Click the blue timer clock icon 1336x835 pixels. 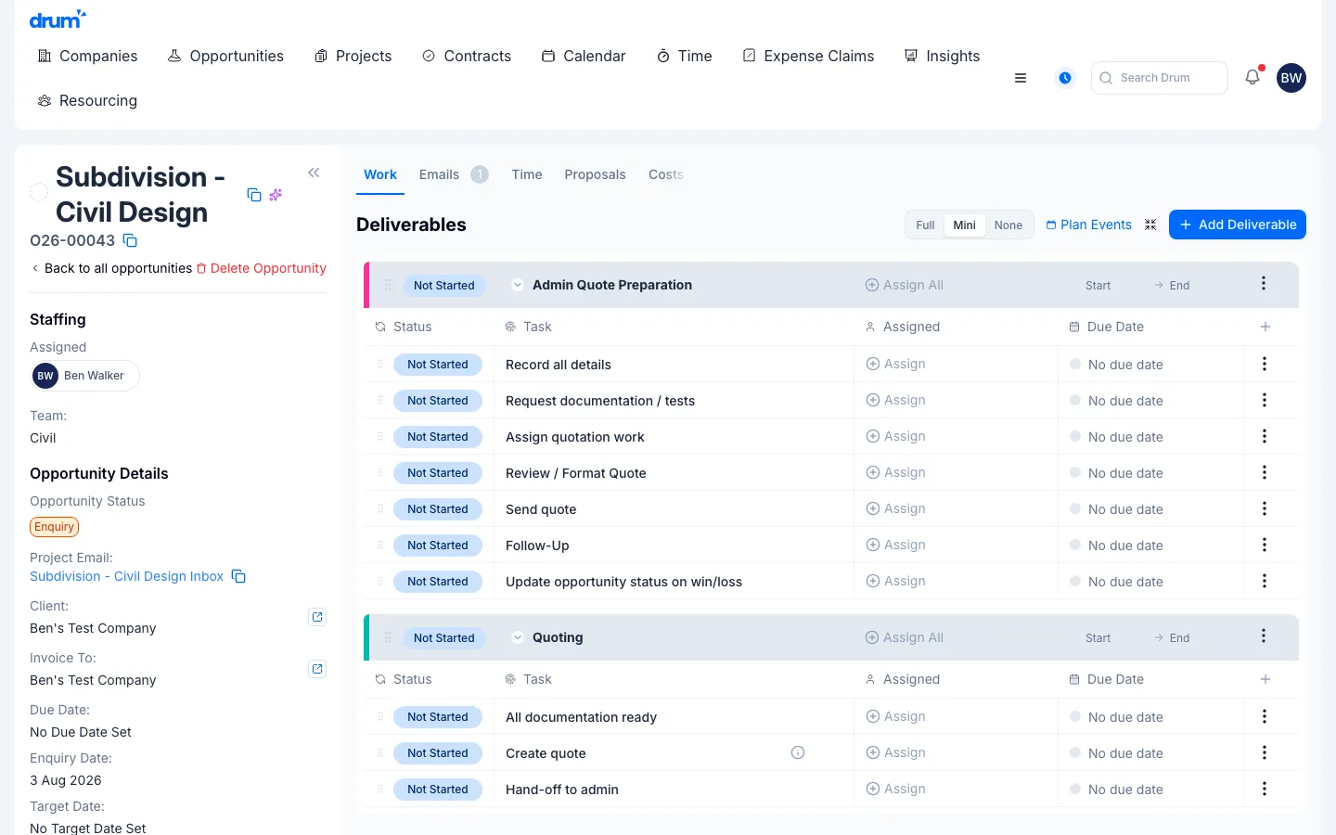point(1065,78)
